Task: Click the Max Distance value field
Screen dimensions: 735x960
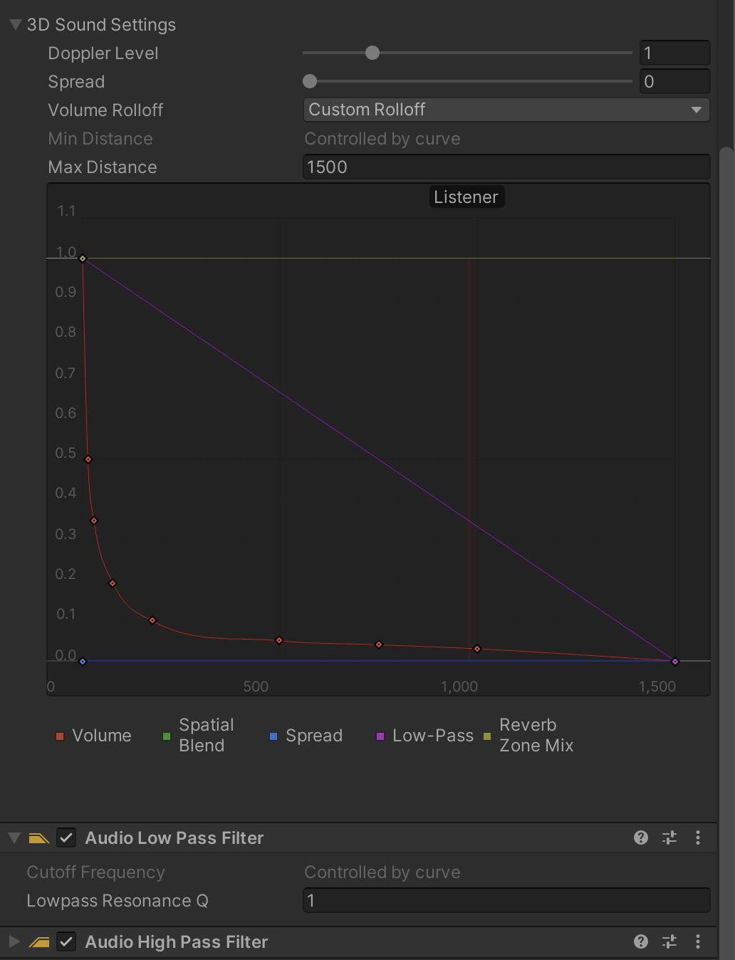Action: coord(506,167)
